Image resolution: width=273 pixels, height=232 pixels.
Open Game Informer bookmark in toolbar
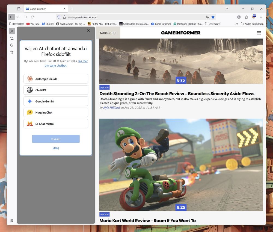(161, 24)
